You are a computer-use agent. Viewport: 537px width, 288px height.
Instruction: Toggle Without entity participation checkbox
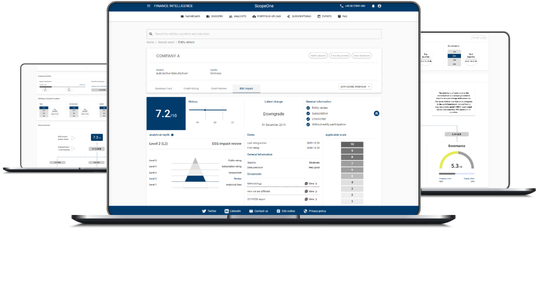(308, 124)
